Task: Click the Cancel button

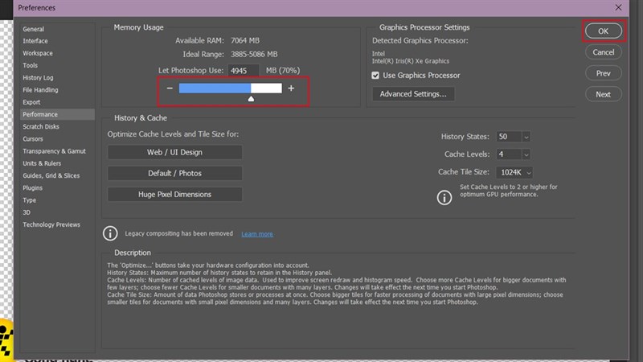Action: 604,52
